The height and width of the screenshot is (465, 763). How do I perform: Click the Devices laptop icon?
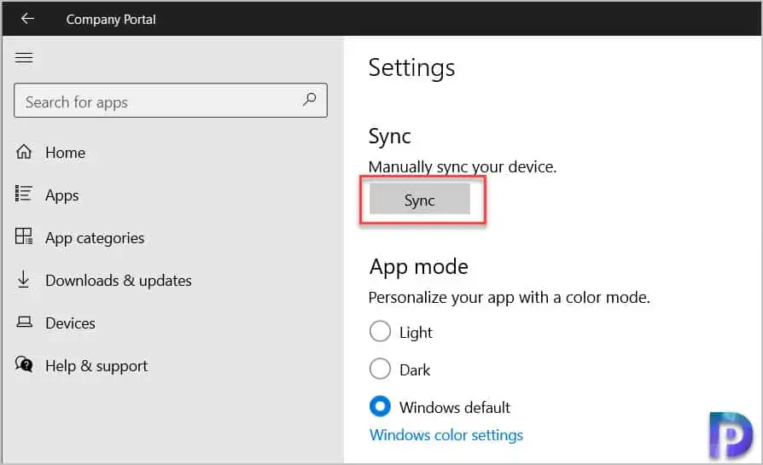[x=24, y=322]
